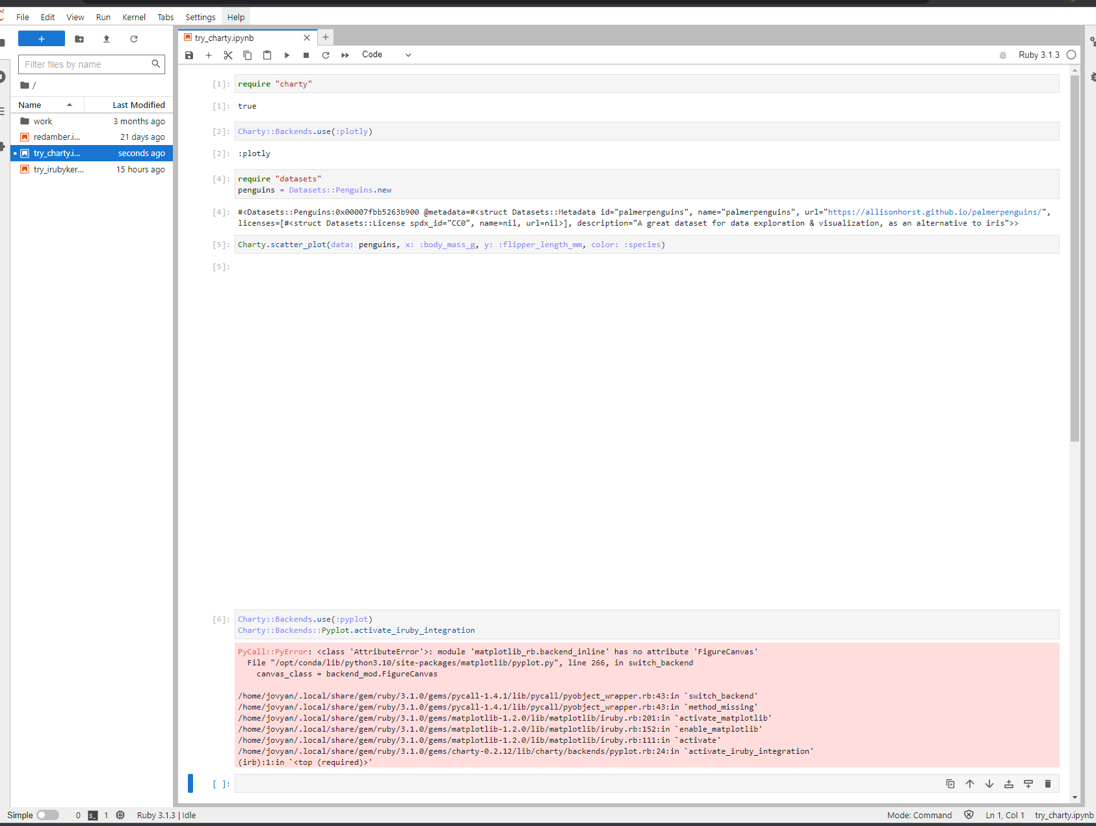This screenshot has height=826, width=1096.
Task: Paste cells from the clipboard icon
Action: [x=267, y=55]
